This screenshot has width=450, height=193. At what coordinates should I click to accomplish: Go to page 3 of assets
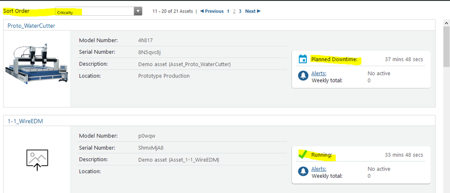tap(240, 11)
